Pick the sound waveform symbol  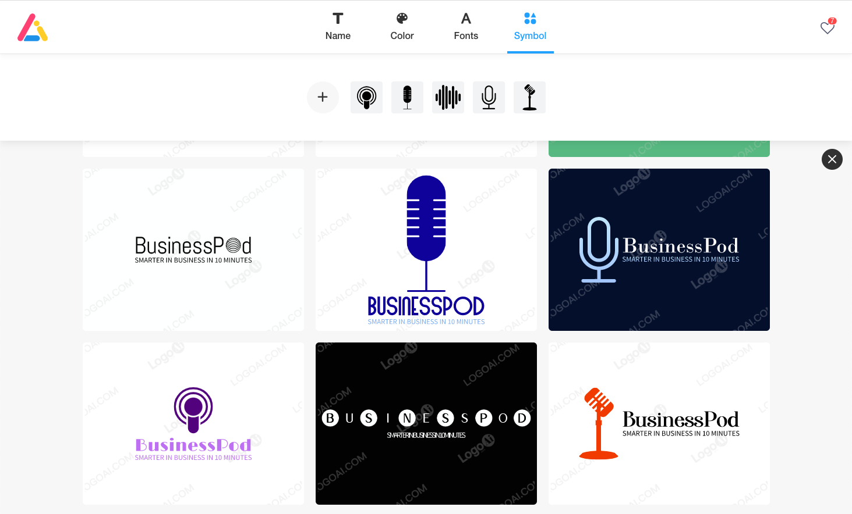448,97
